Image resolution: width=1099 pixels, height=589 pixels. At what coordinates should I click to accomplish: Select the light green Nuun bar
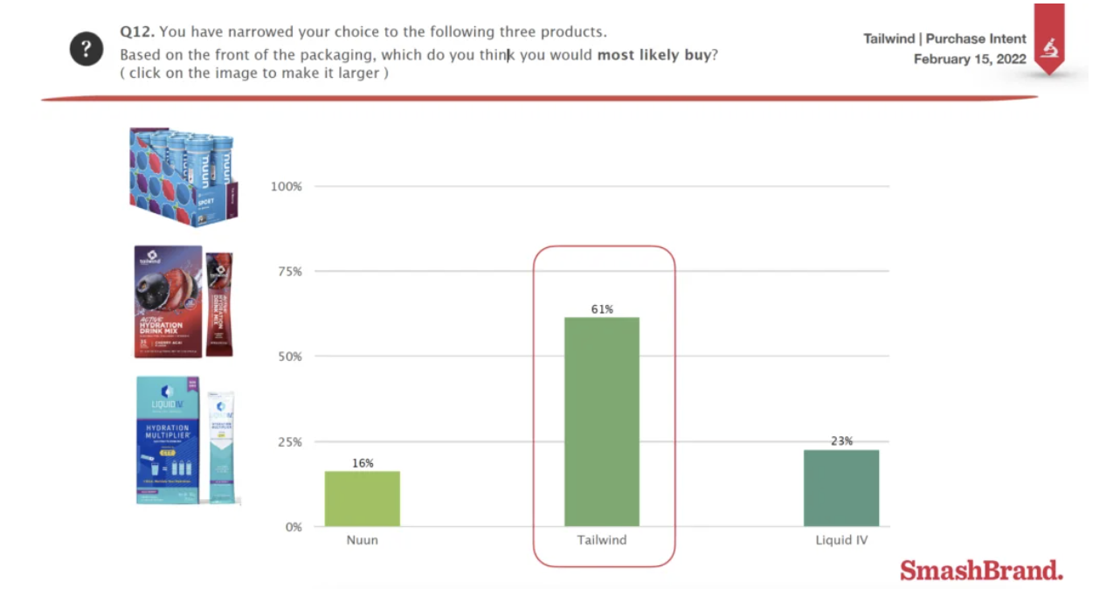pos(362,499)
